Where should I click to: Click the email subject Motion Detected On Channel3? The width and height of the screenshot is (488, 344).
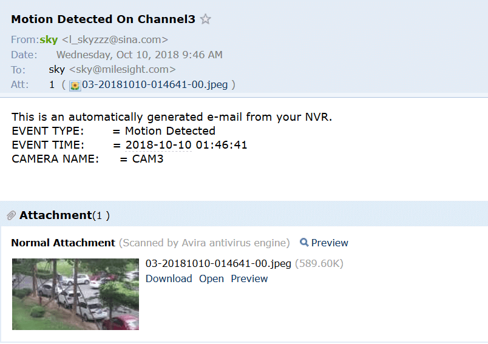103,19
